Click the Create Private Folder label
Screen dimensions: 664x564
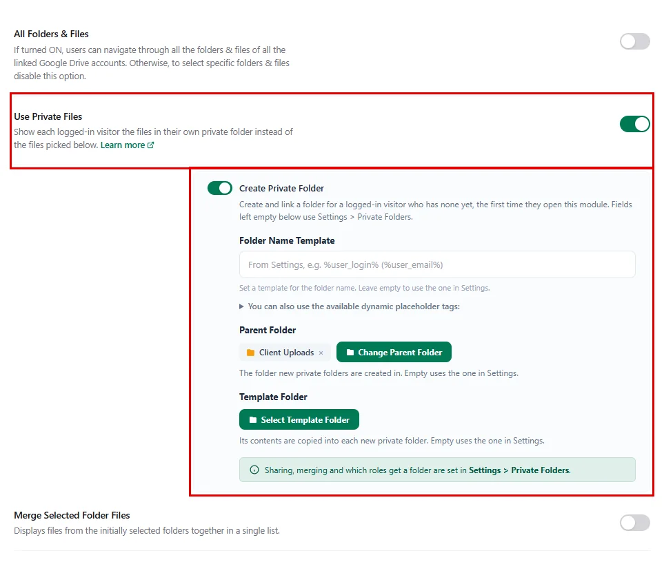(281, 189)
